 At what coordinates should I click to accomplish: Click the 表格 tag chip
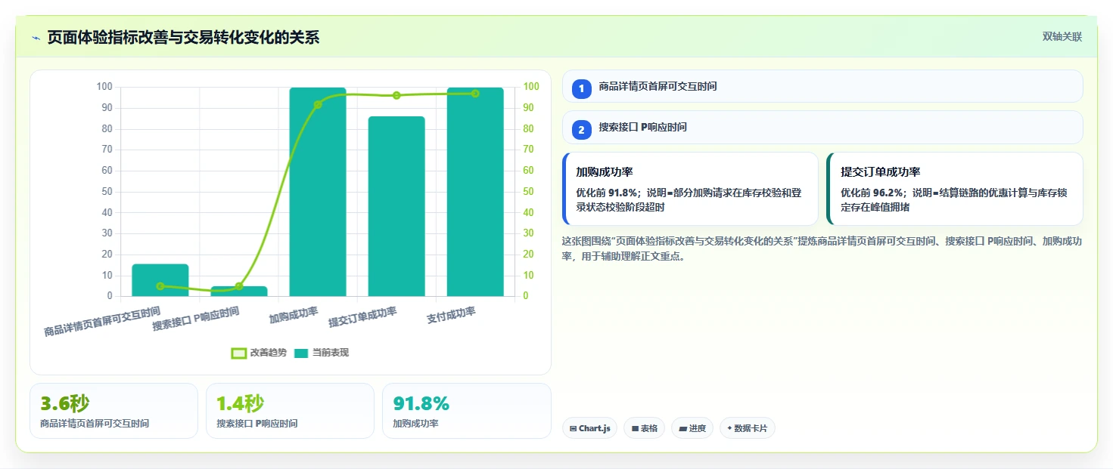coord(644,428)
